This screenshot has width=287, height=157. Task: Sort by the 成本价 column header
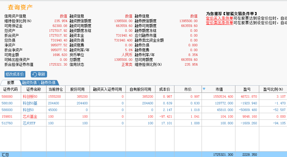click(x=165, y=89)
